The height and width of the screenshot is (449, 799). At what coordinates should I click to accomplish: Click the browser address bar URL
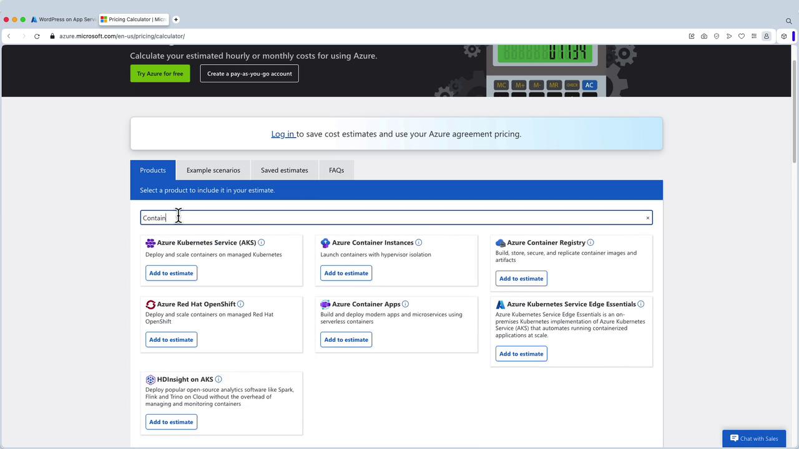pyautogui.click(x=122, y=36)
